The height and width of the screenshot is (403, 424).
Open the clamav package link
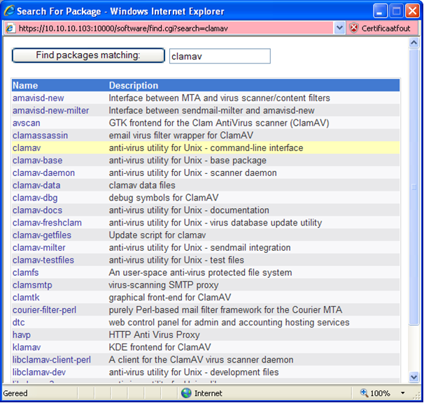tap(27, 148)
